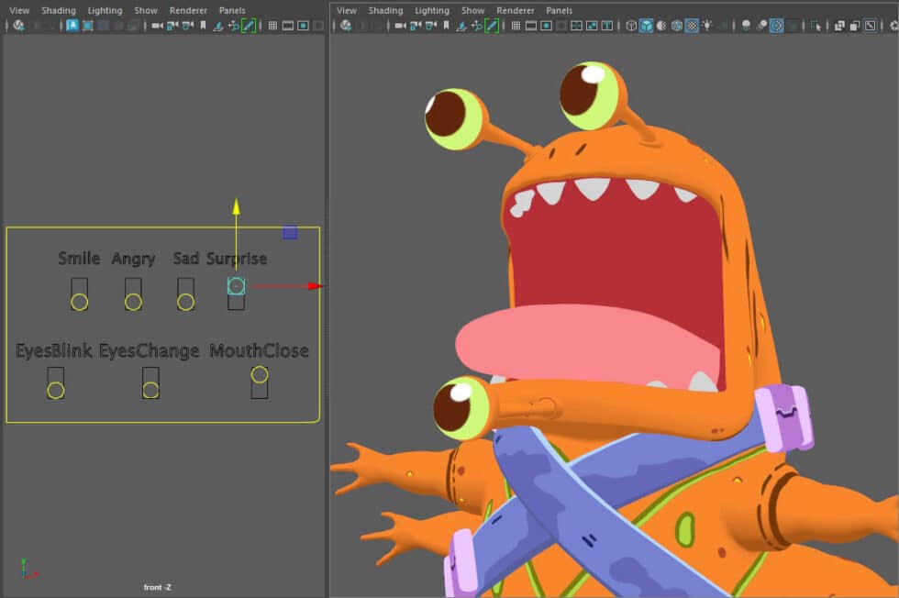The image size is (899, 598).
Task: Enable textured display mode
Action: coord(691,27)
